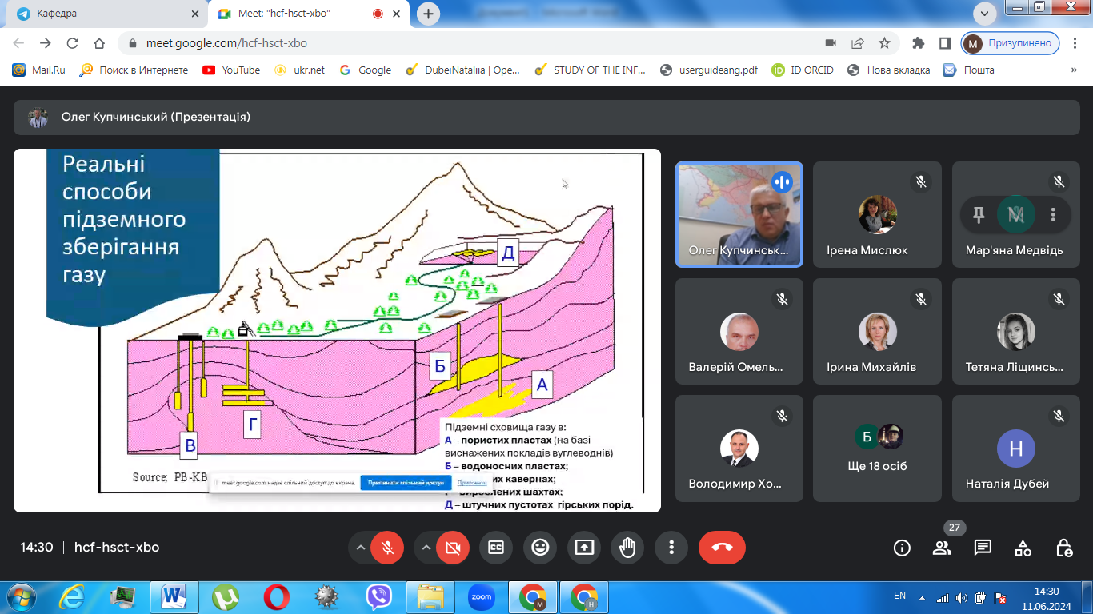The width and height of the screenshot is (1093, 614).
Task: Turn on the camera
Action: 453,548
